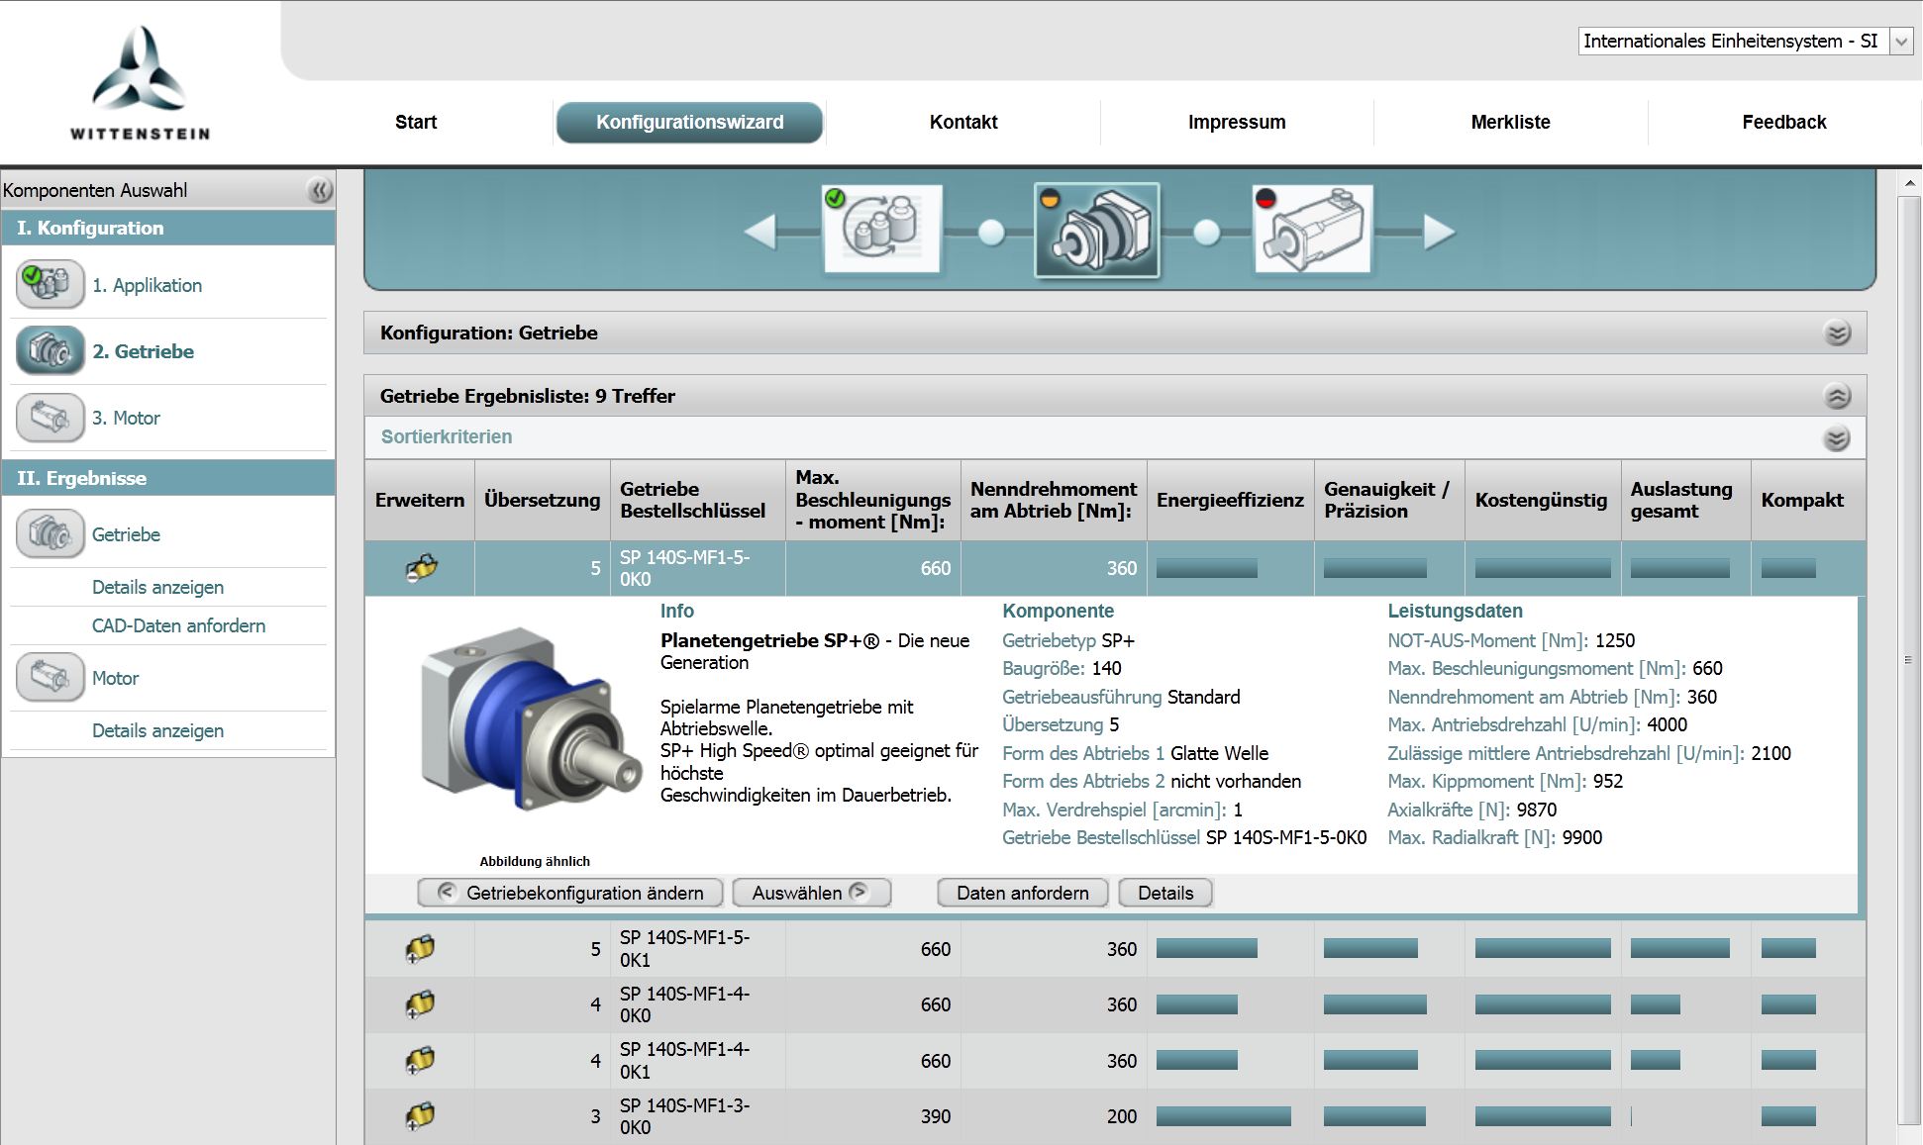Click the Application step icon in wizard bar
The image size is (1923, 1145).
pyautogui.click(x=882, y=230)
